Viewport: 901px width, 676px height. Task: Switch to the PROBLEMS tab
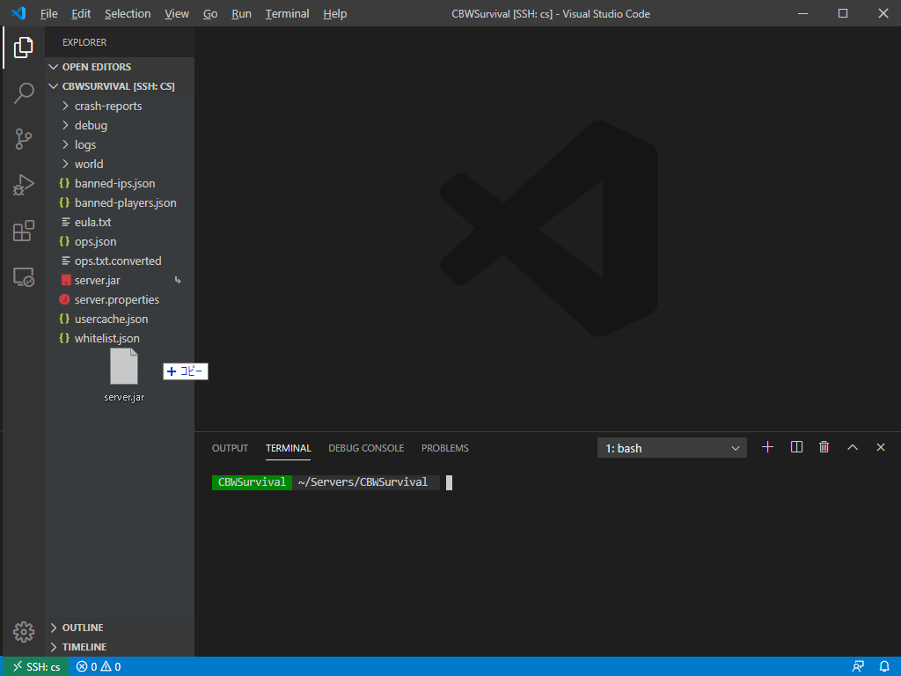(x=444, y=448)
